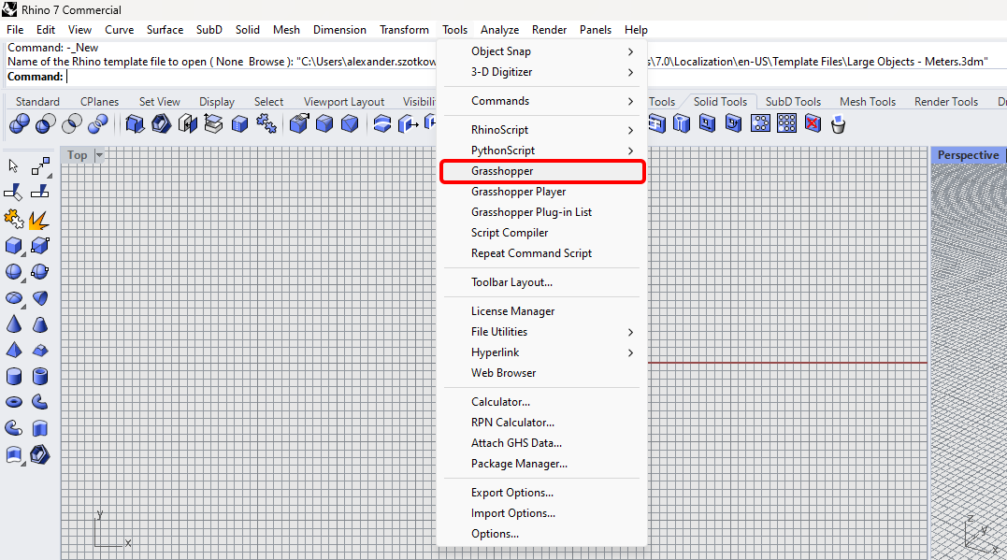Open the plugins puzzle-piece tool
The height and width of the screenshot is (560, 1007).
click(x=13, y=220)
